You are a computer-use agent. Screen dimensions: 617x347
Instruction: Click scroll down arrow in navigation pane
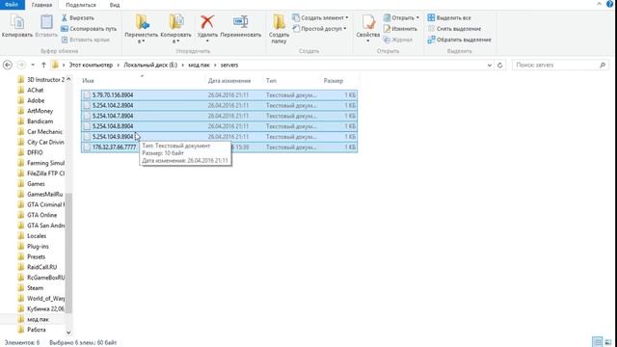point(68,333)
